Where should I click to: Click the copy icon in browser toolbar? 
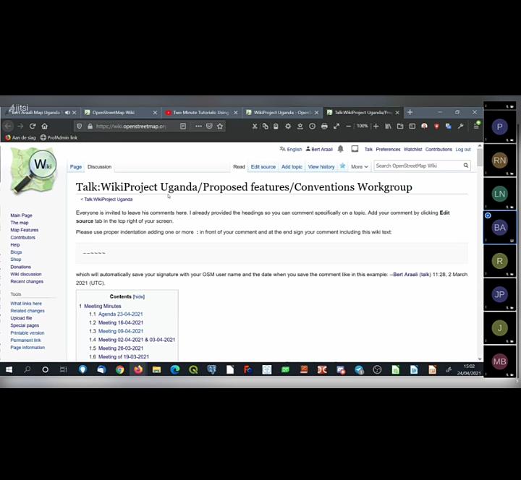click(x=265, y=126)
